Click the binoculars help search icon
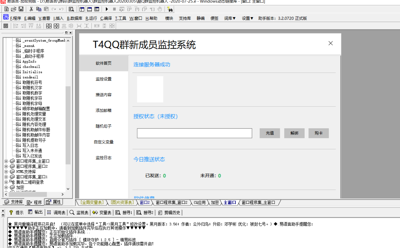The width and height of the screenshot is (400, 248). click(170, 9)
